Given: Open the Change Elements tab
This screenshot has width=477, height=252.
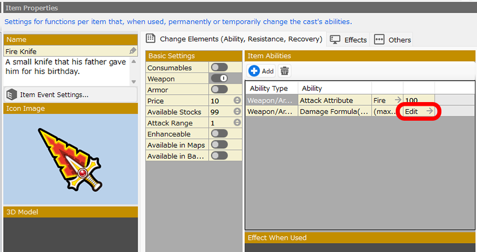Looking at the screenshot, I should pyautogui.click(x=234, y=39).
